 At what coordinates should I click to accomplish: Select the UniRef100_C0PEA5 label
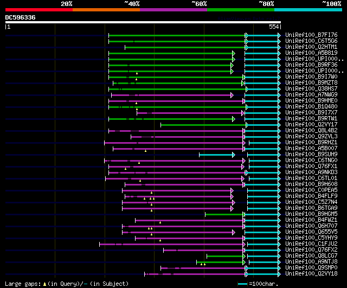click(x=311, y=190)
